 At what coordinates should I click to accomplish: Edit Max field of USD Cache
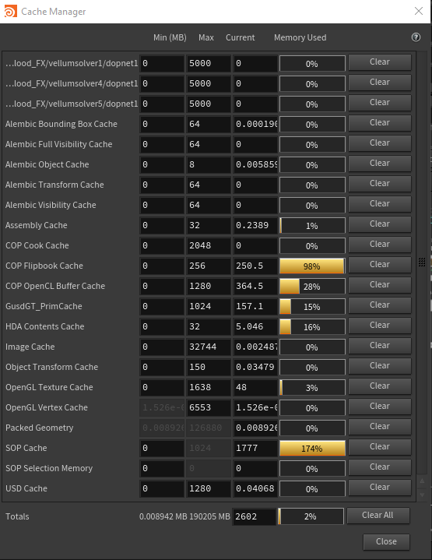point(209,488)
